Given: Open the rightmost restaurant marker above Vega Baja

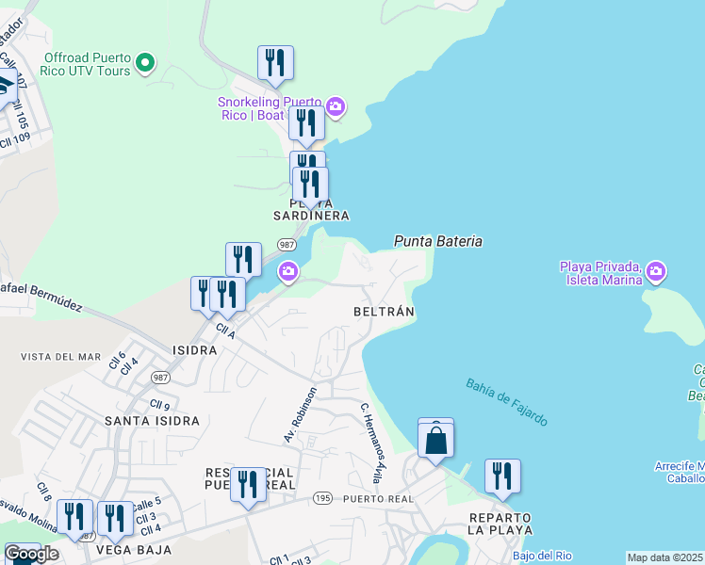Looking at the screenshot, I should (x=115, y=518).
